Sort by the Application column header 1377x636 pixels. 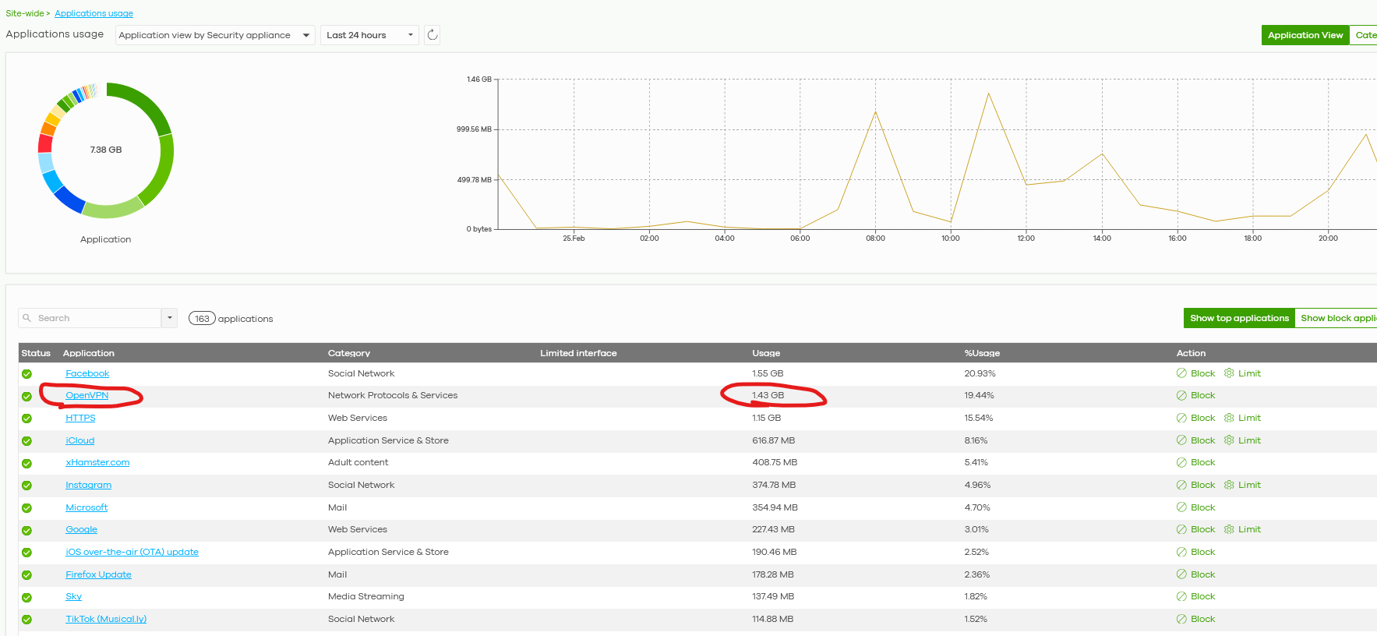89,353
